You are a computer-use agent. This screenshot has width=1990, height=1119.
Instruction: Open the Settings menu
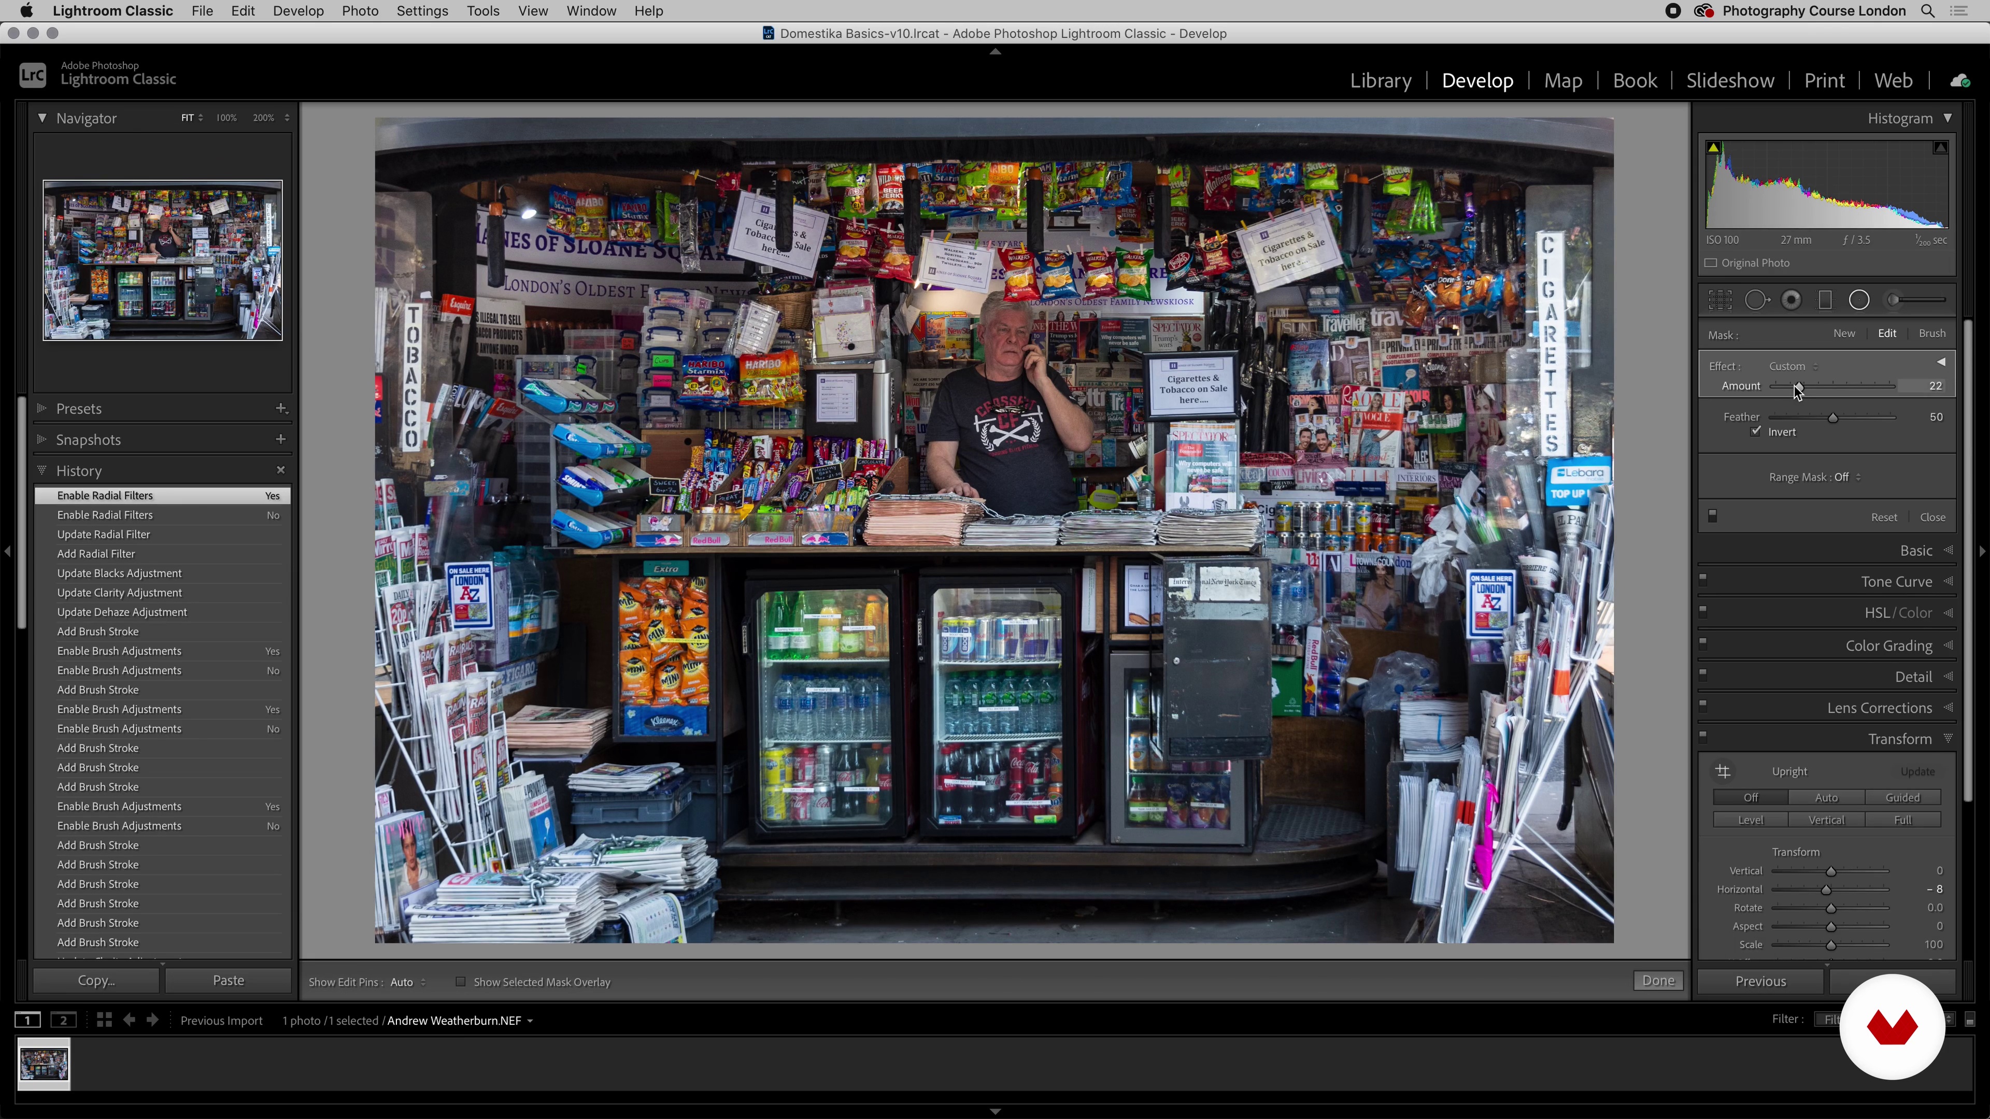click(422, 11)
